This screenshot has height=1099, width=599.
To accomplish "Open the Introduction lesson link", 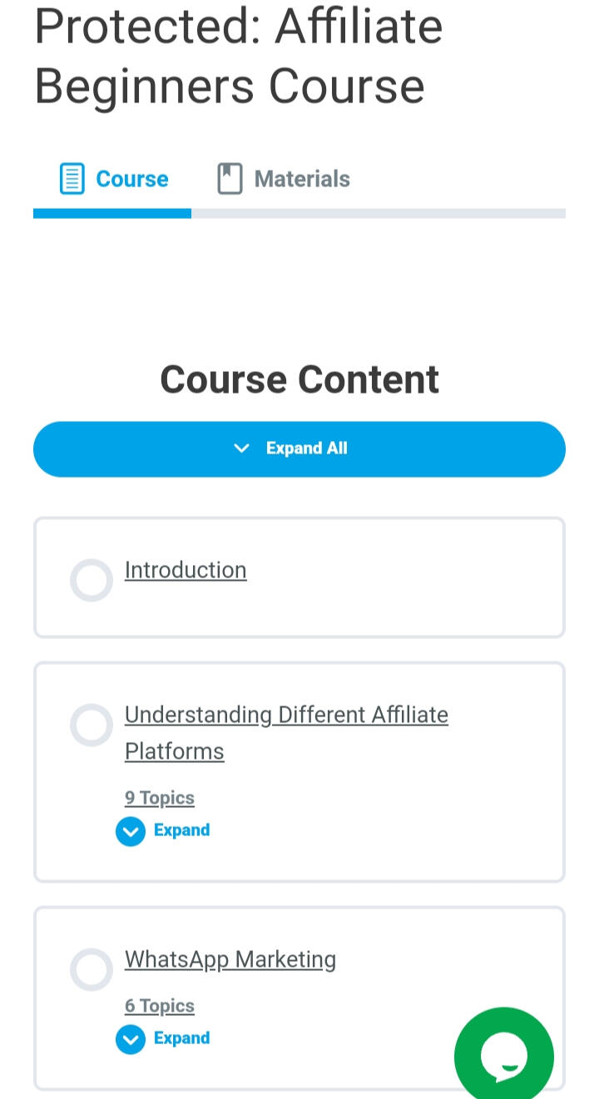I will (x=186, y=570).
